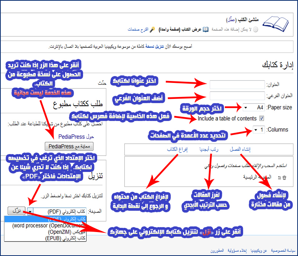
Task: Click the عطّل disable link
Action: (231, 19)
